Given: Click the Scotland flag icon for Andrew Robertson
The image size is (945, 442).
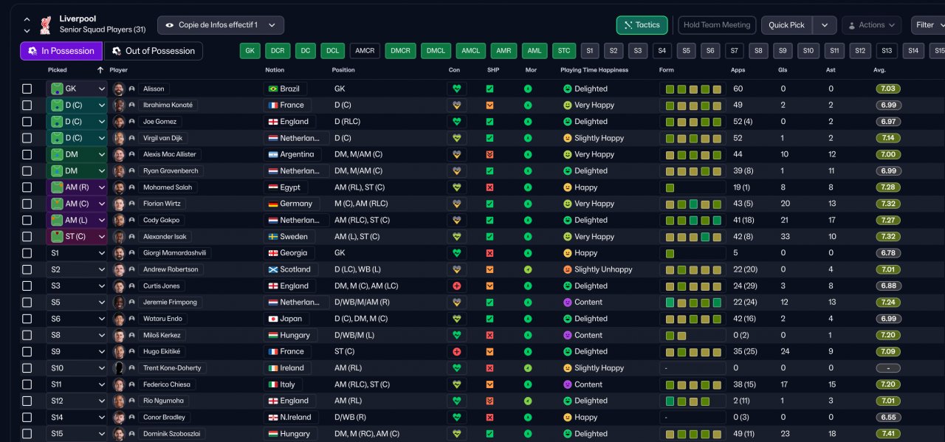Looking at the screenshot, I should 273,269.
